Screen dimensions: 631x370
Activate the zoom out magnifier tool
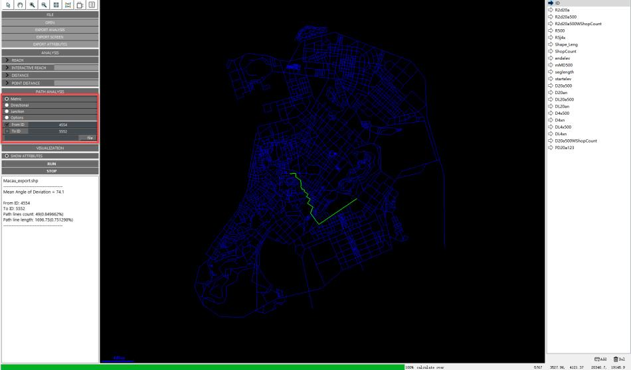(x=45, y=5)
